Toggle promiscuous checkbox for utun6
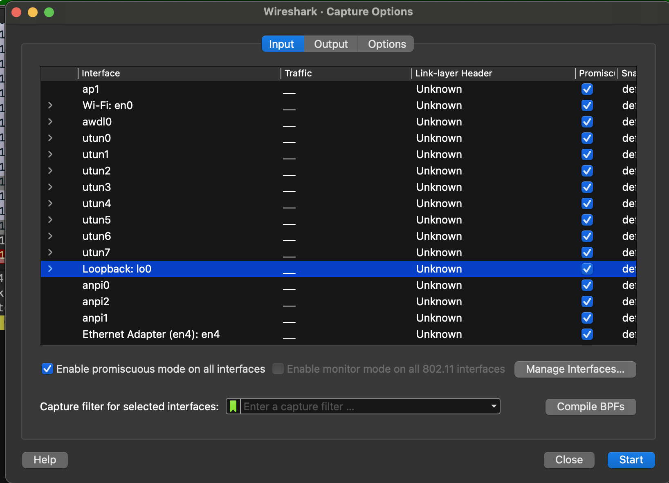Screen dimensions: 669x483 pos(587,236)
